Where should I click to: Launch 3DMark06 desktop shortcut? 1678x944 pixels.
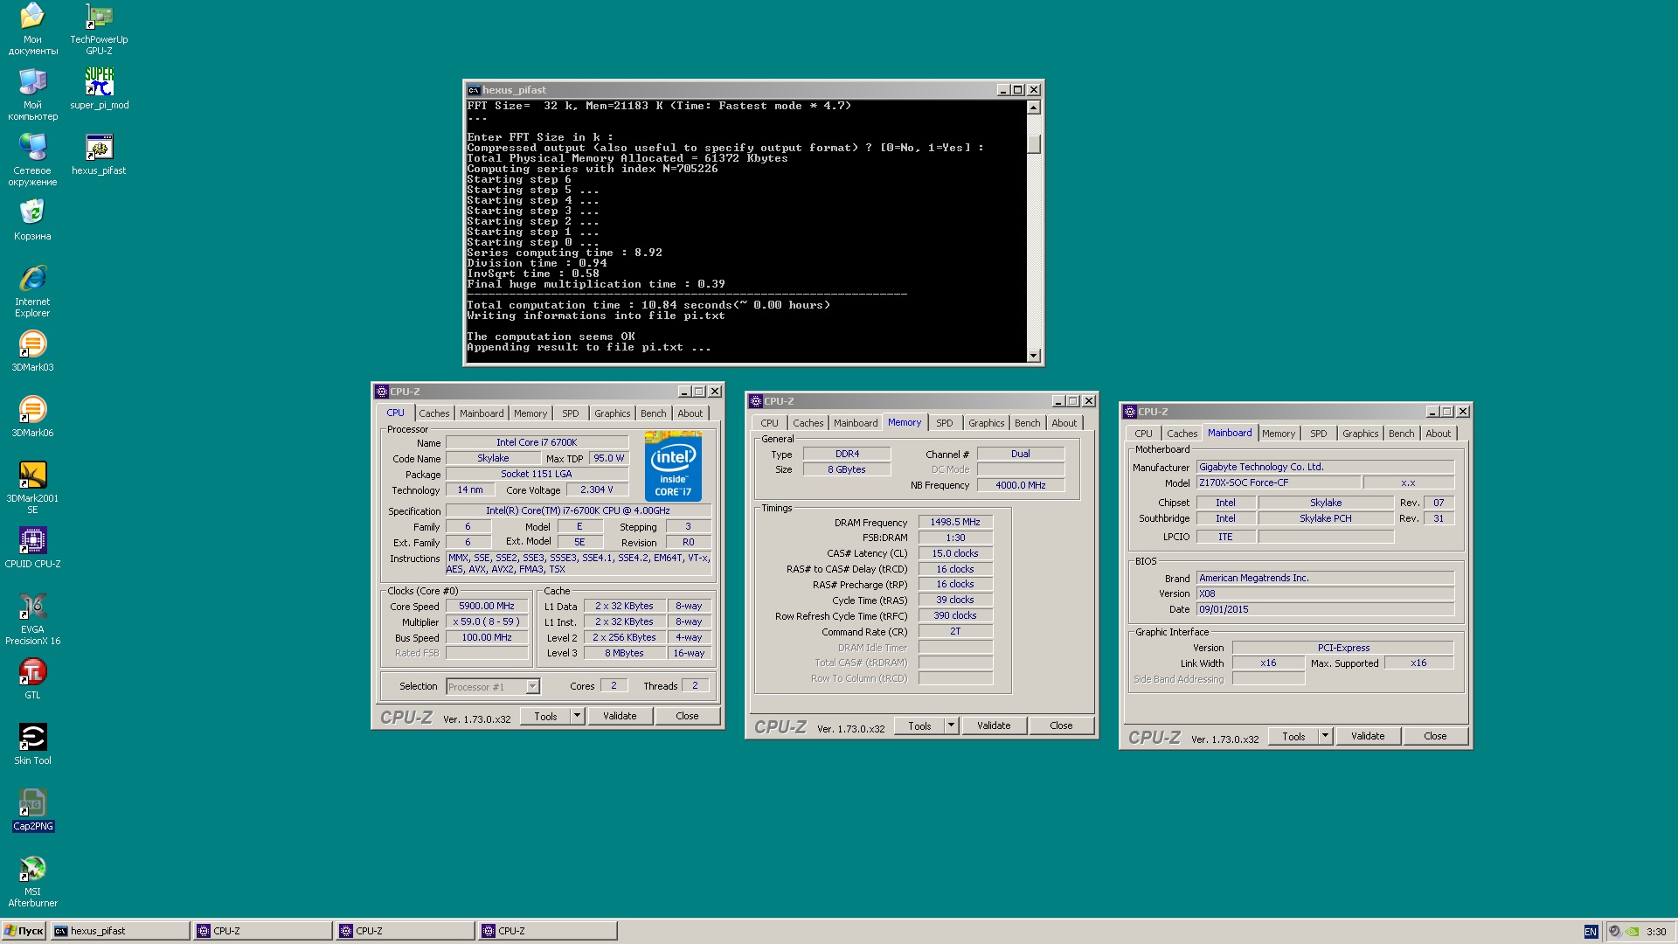tap(32, 416)
